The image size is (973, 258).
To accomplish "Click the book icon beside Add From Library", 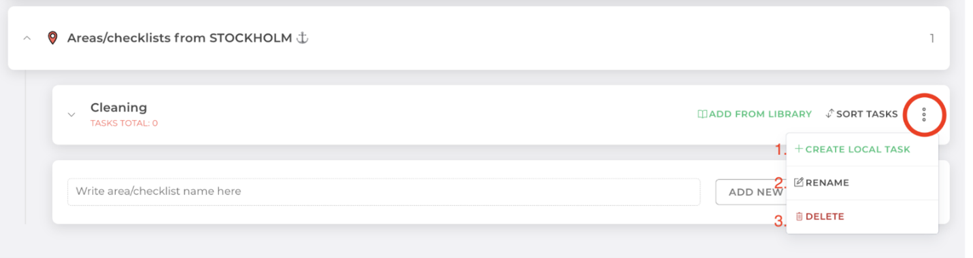I will [702, 114].
